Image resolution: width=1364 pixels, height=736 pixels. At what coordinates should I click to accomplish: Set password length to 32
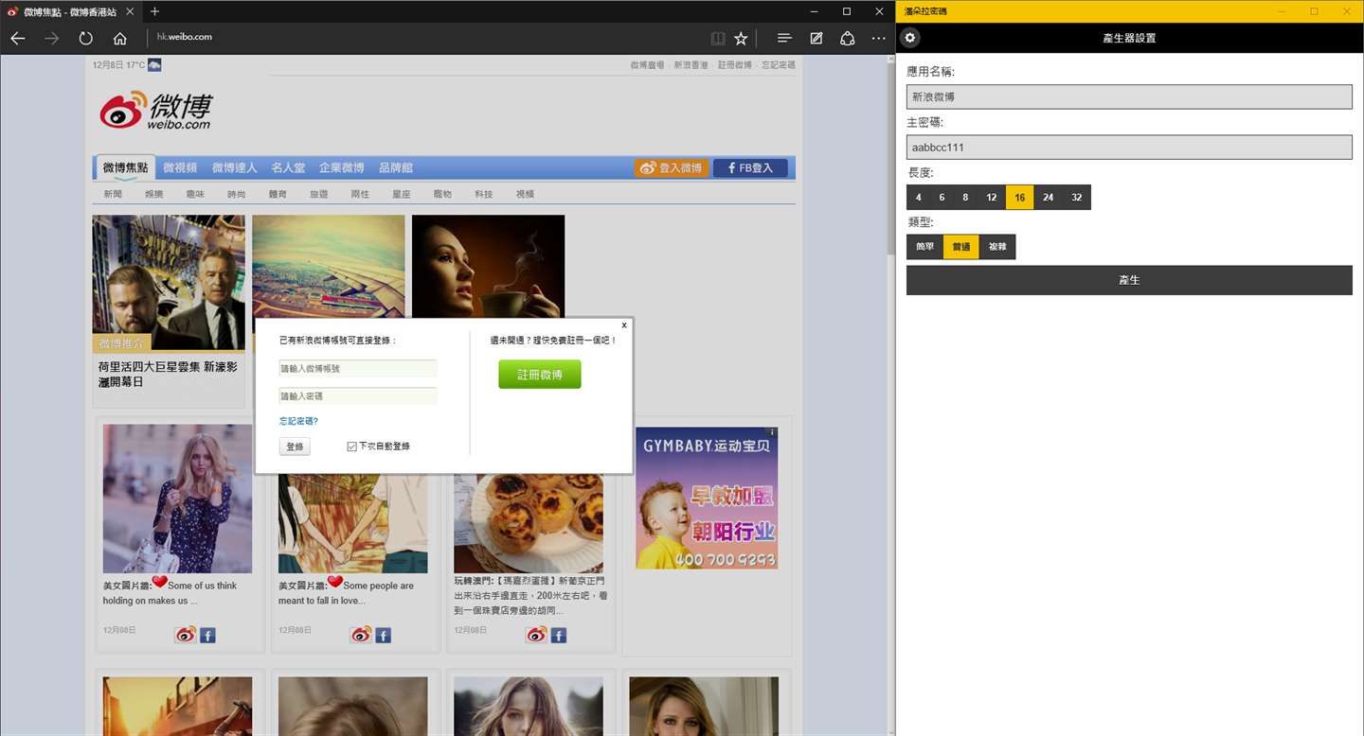pyautogui.click(x=1077, y=198)
